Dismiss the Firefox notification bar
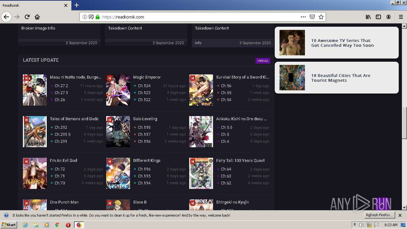The image size is (407, 229). click(400, 215)
